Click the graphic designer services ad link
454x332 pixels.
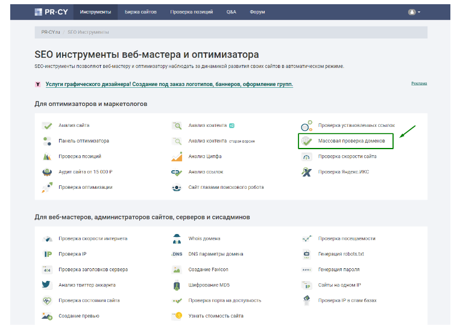169,84
